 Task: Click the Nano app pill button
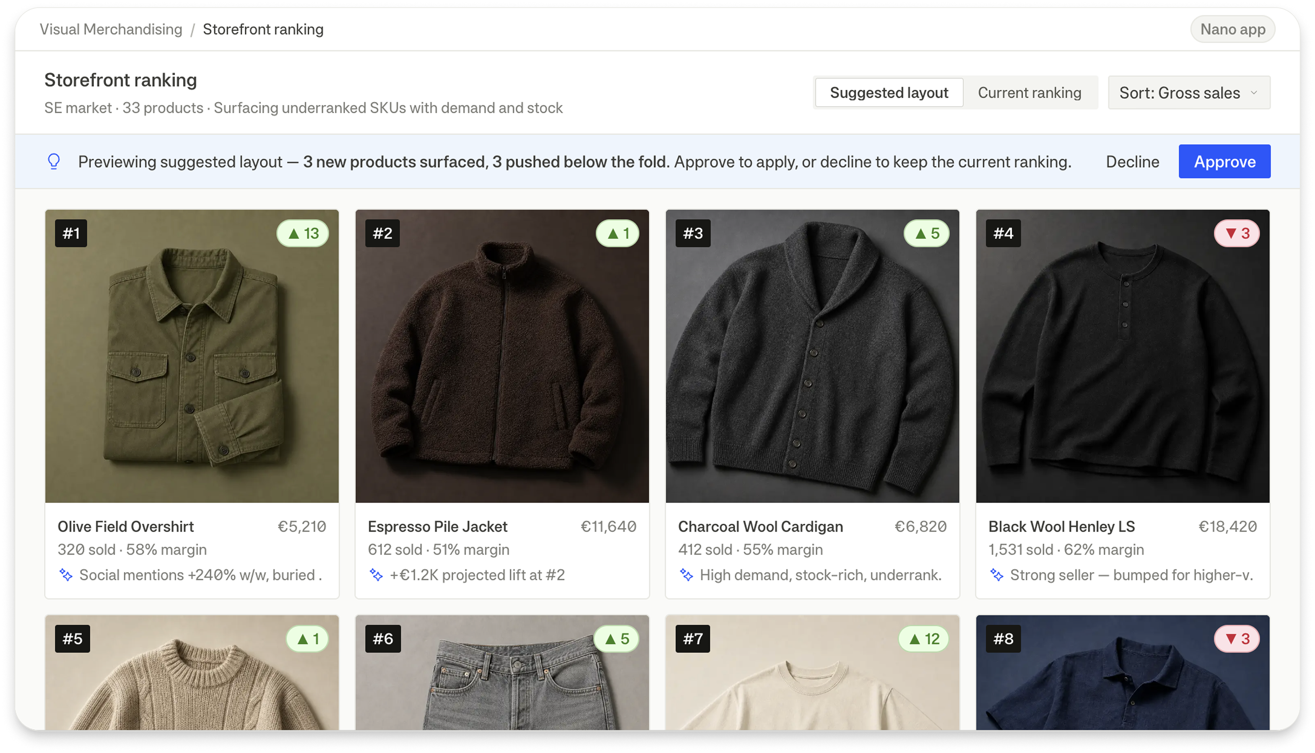[x=1233, y=29]
